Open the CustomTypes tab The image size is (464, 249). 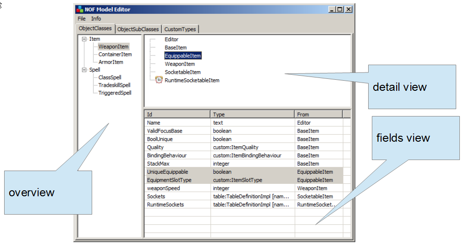coord(180,29)
